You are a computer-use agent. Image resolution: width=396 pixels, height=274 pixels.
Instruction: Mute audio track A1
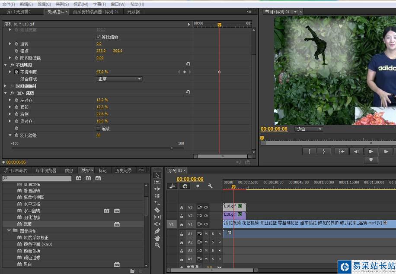(206, 234)
